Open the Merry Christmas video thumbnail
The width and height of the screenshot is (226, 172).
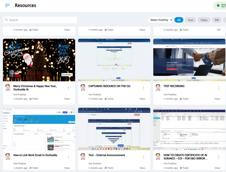coord(39,60)
